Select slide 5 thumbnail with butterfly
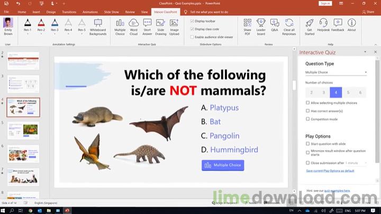Image resolution: width=381 pixels, height=214 pixels. coord(23,131)
